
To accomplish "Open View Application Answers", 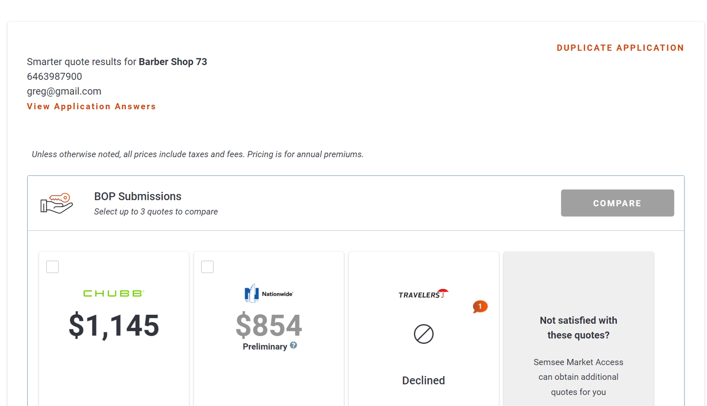I will [x=91, y=107].
